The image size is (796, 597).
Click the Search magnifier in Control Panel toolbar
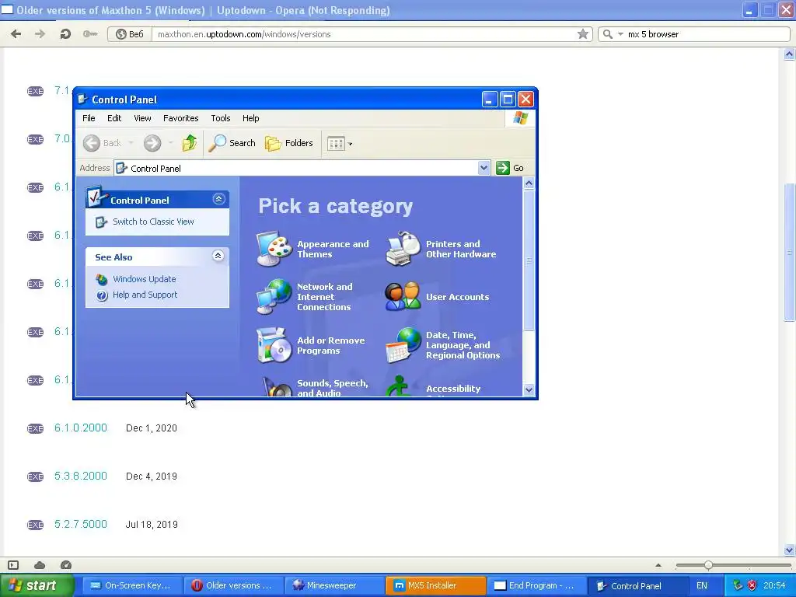232,143
